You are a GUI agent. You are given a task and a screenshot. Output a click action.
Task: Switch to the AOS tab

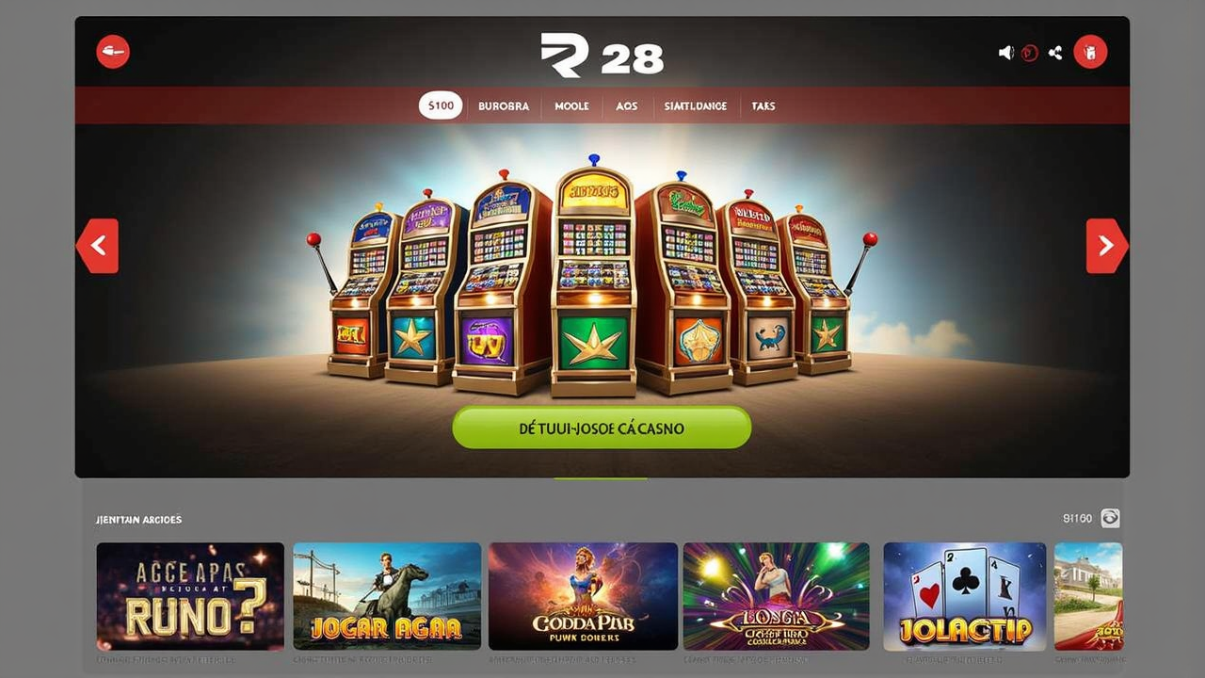coord(626,106)
